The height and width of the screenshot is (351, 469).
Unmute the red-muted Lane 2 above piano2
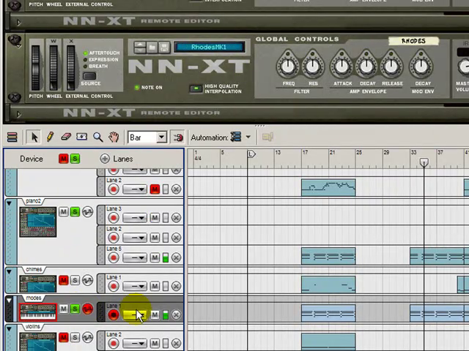coord(155,189)
